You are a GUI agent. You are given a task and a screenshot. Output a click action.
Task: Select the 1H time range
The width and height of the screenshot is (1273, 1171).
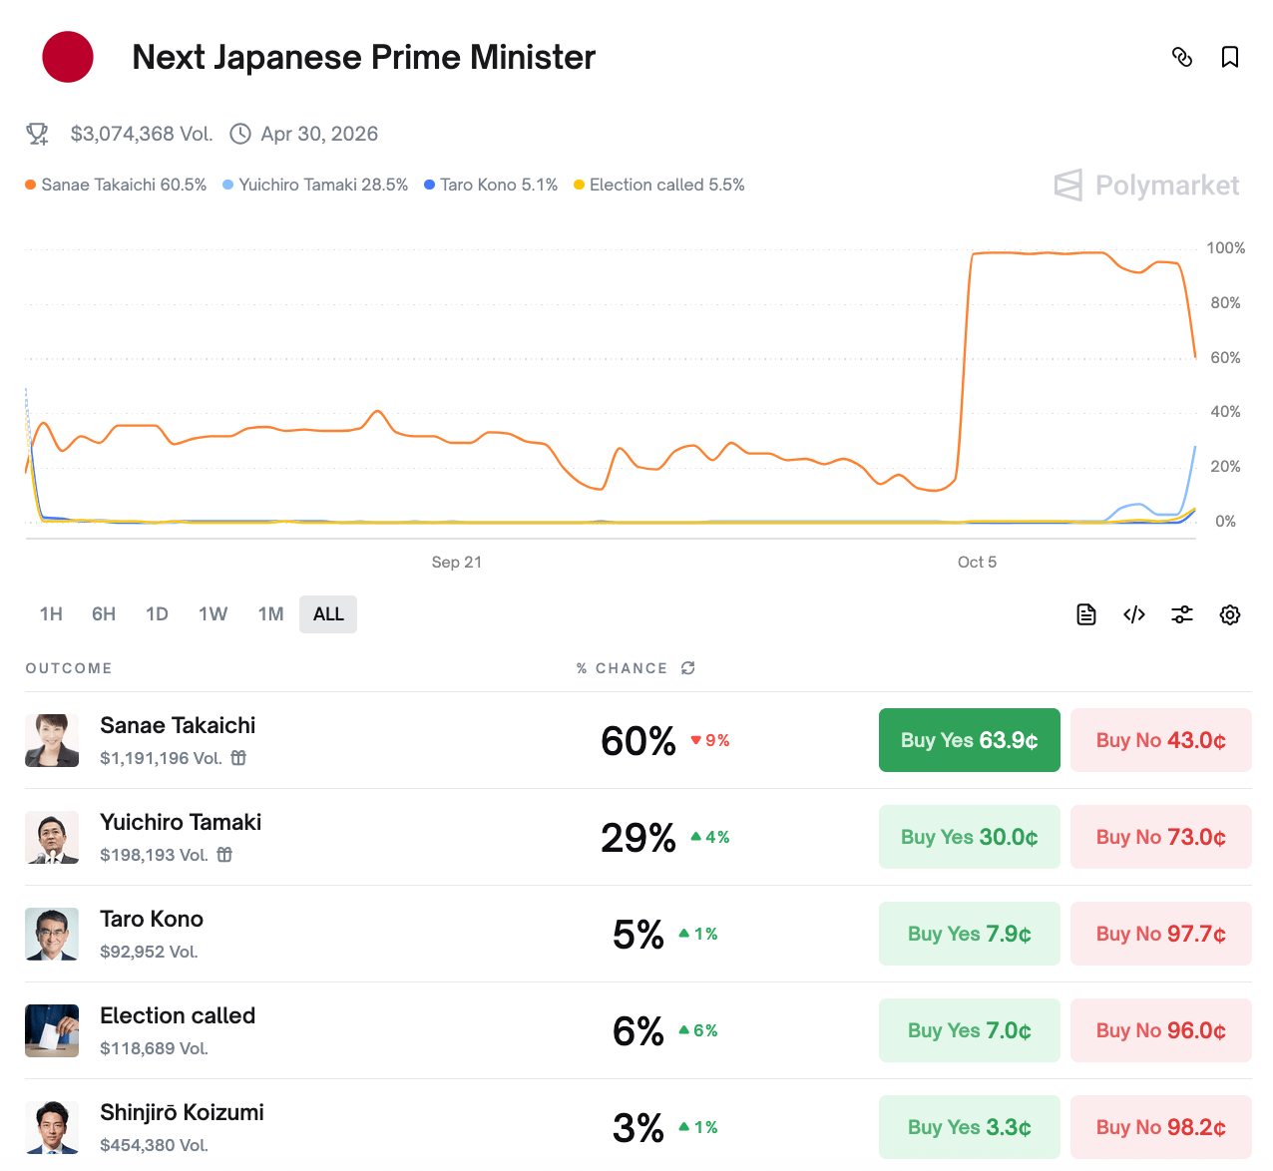(51, 614)
